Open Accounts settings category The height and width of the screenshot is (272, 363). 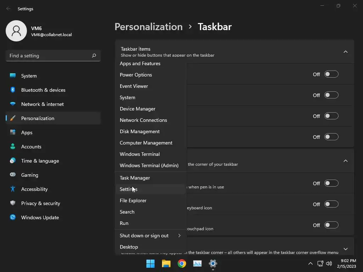(x=53, y=147)
